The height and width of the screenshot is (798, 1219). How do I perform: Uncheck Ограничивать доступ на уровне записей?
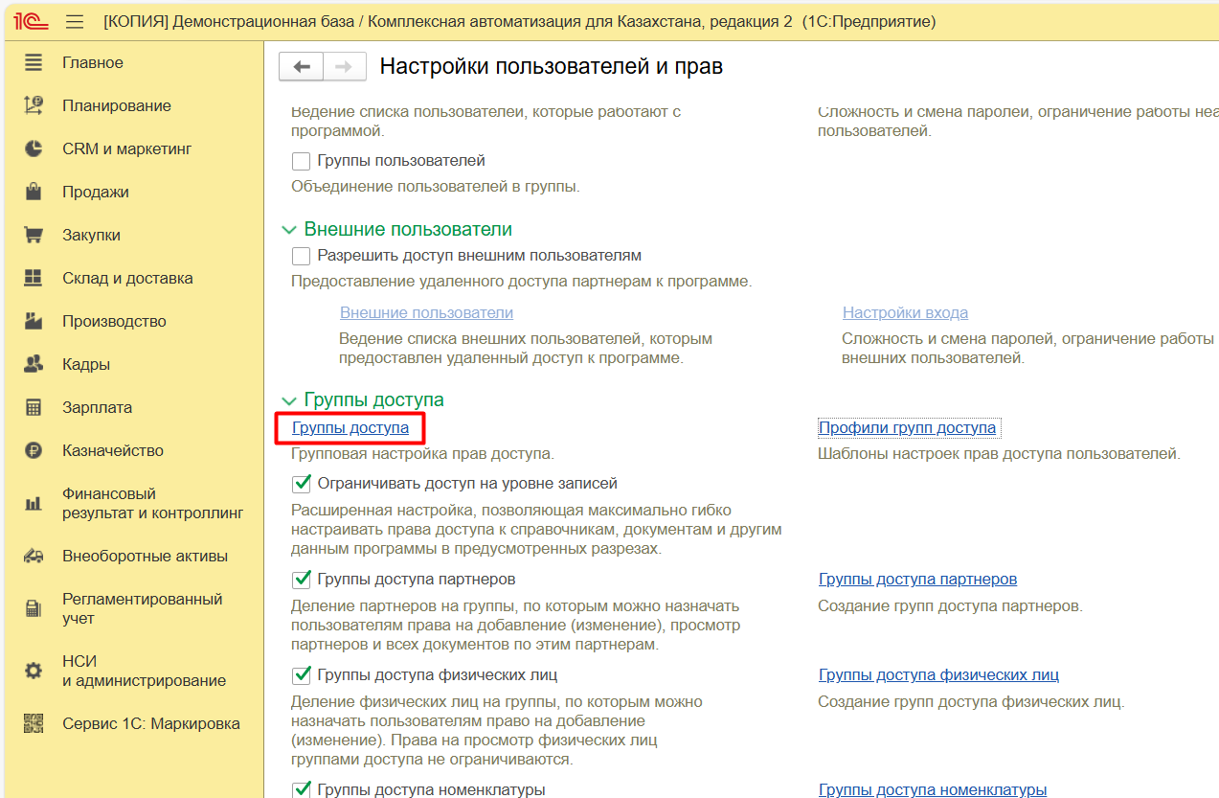[x=302, y=484]
